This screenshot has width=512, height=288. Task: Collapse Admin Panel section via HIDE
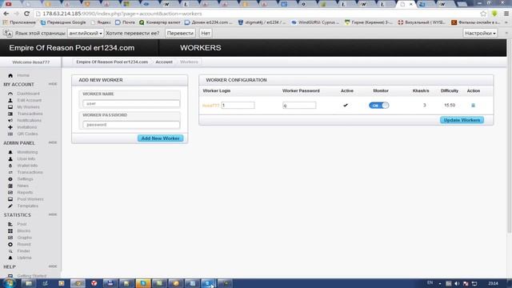tap(53, 142)
